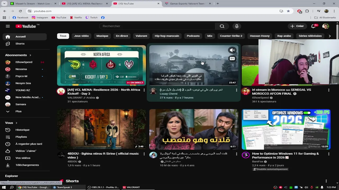Image resolution: width=339 pixels, height=190 pixels.
Task: Open the Netflix bookmark
Action: [76, 17]
